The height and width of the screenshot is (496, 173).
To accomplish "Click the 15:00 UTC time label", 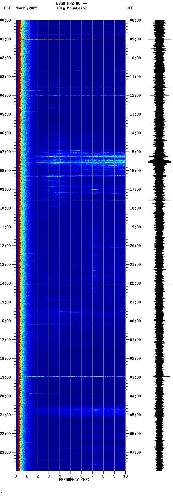I will pyautogui.click(x=135, y=152).
